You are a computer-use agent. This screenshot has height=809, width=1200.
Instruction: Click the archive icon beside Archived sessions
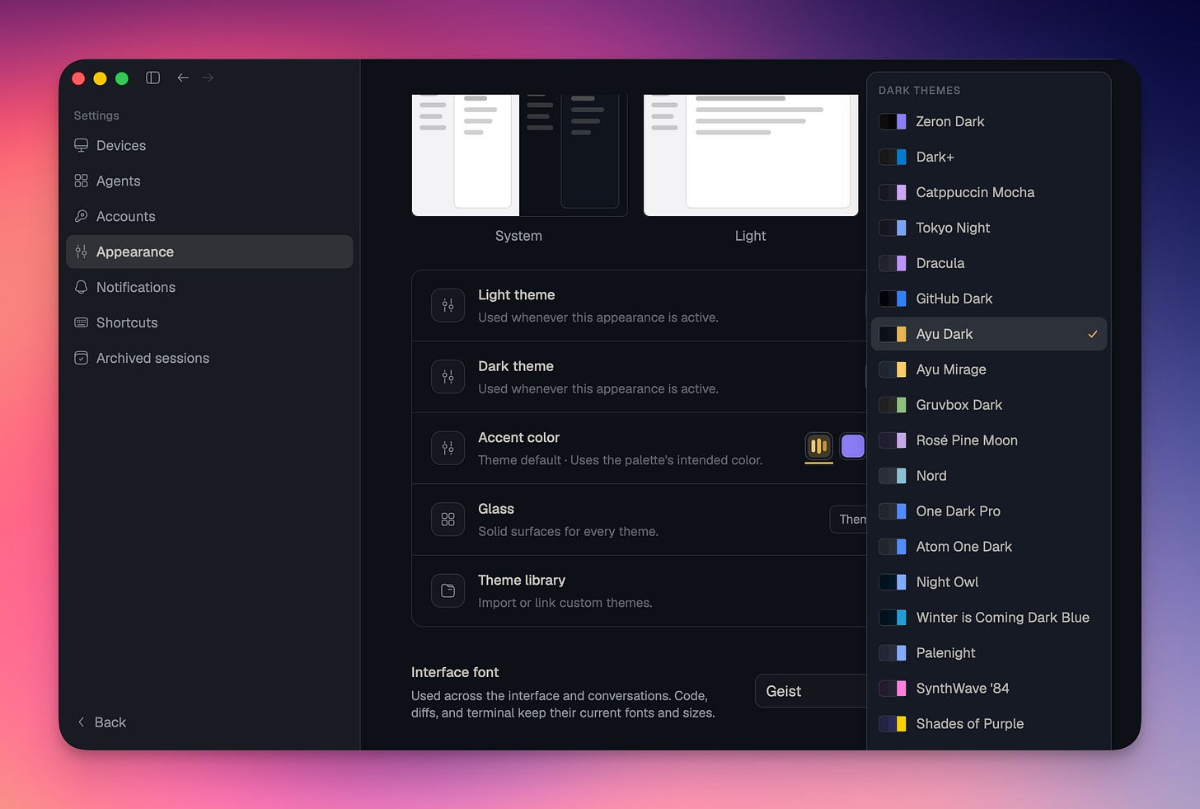pyautogui.click(x=81, y=358)
